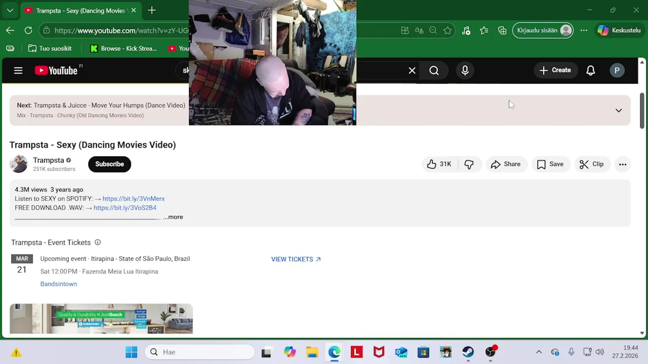Go to YouTube home via logo
Image resolution: width=648 pixels, height=364 pixels.
pyautogui.click(x=56, y=71)
